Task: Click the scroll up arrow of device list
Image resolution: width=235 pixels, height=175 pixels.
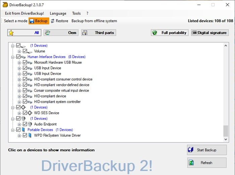Action: pyautogui.click(x=226, y=46)
